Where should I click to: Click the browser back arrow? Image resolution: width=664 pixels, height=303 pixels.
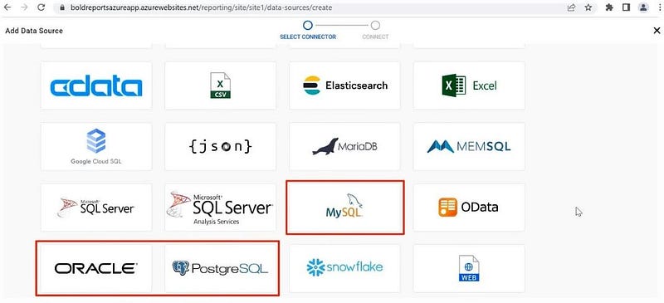point(7,7)
